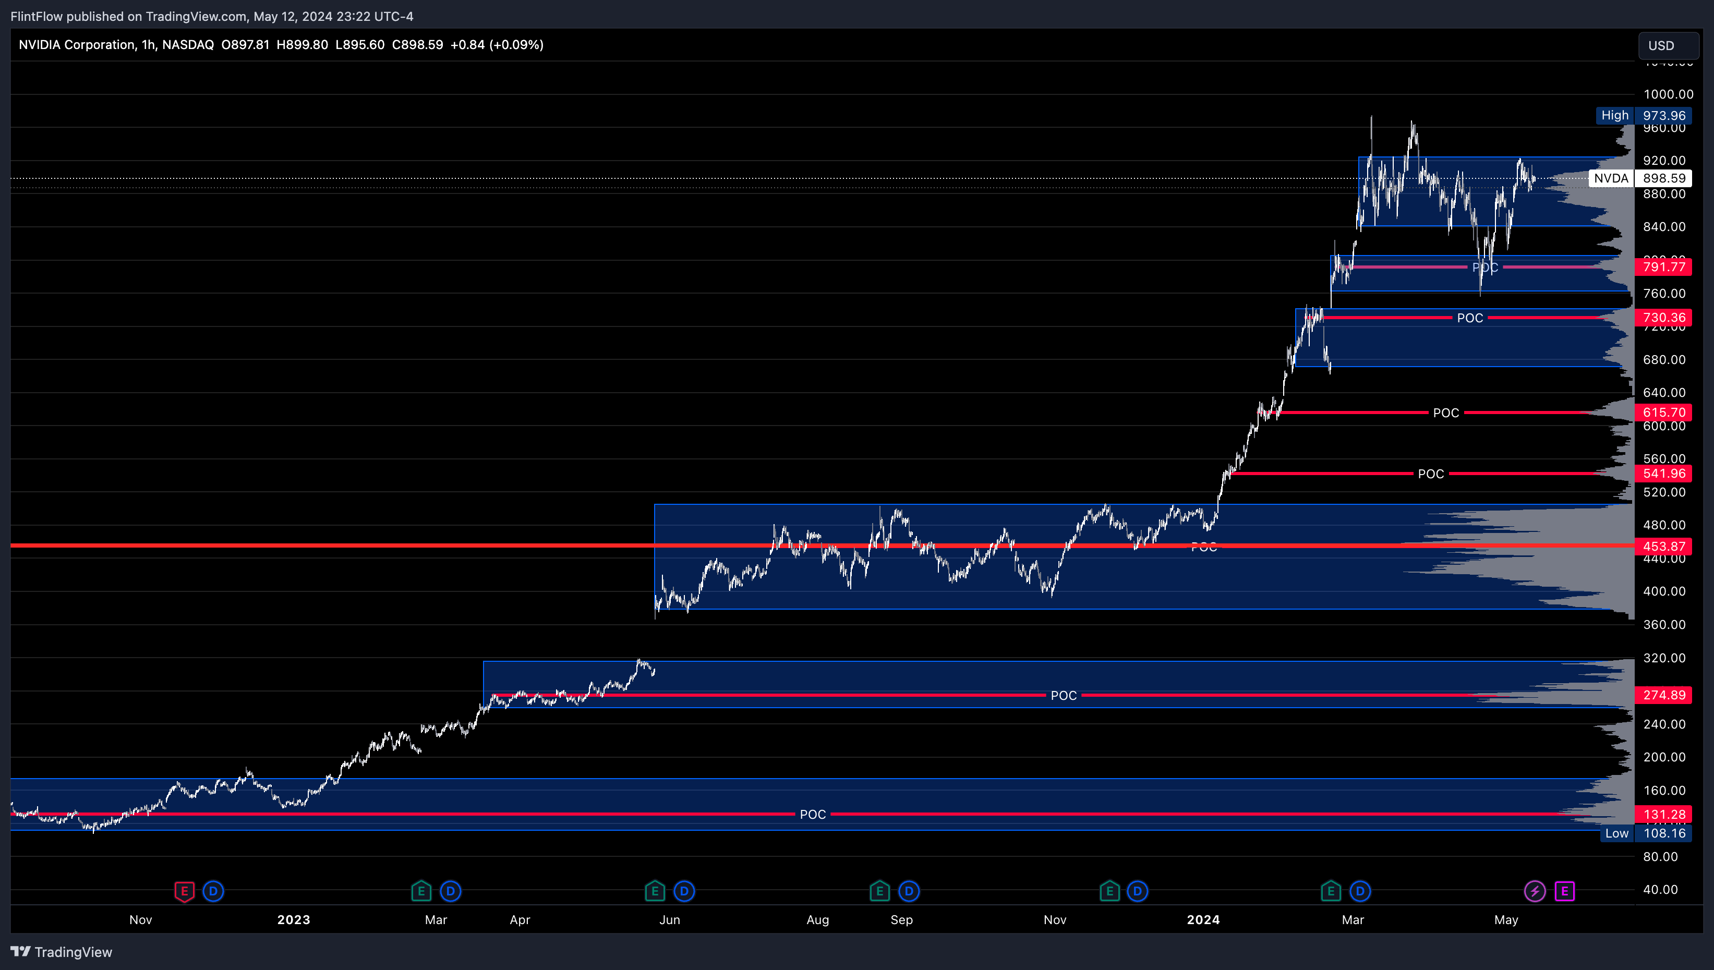Click the C898.59 close value in legend
1714x970 pixels.
pyautogui.click(x=417, y=45)
